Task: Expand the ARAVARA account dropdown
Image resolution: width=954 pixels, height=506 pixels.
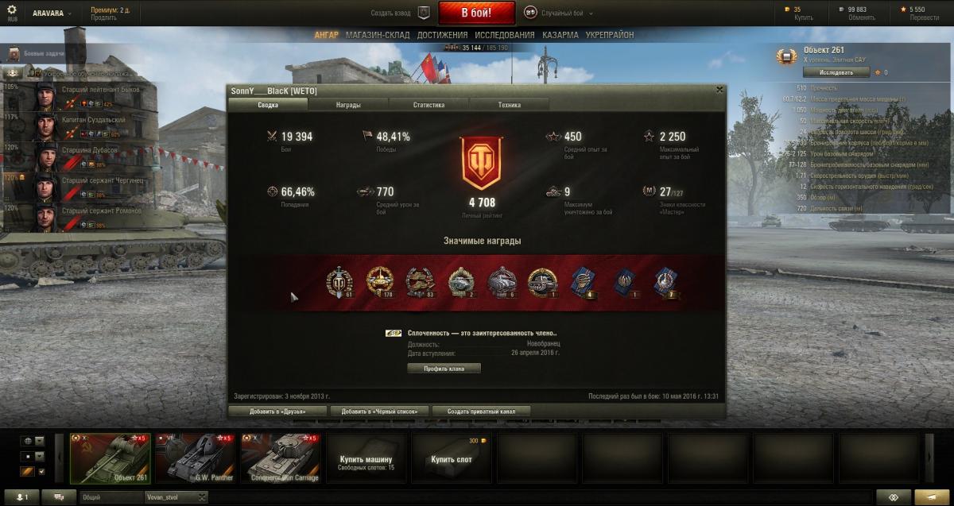Action: [x=52, y=14]
